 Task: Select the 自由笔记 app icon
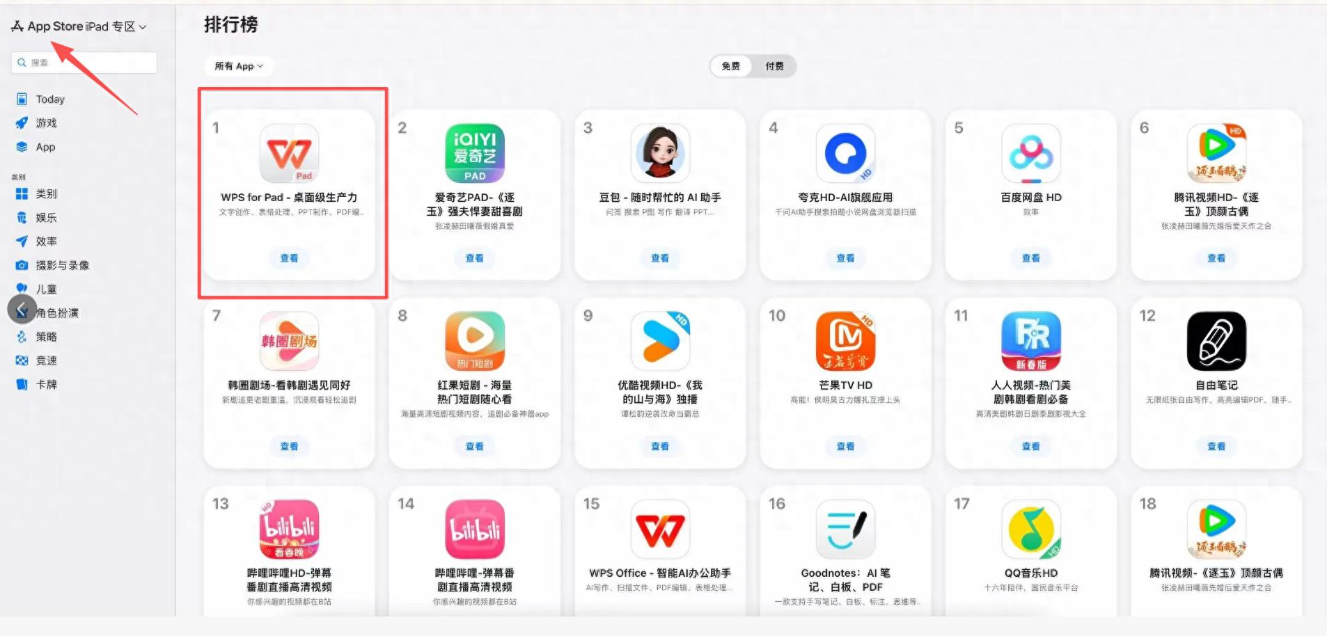(1216, 341)
